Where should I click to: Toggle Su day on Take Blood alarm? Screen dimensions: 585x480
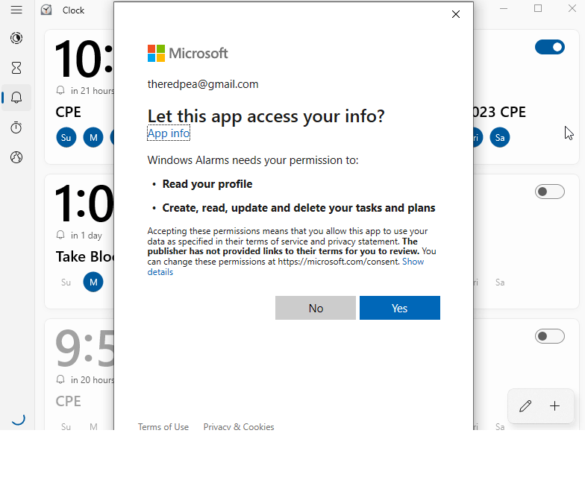tap(66, 282)
